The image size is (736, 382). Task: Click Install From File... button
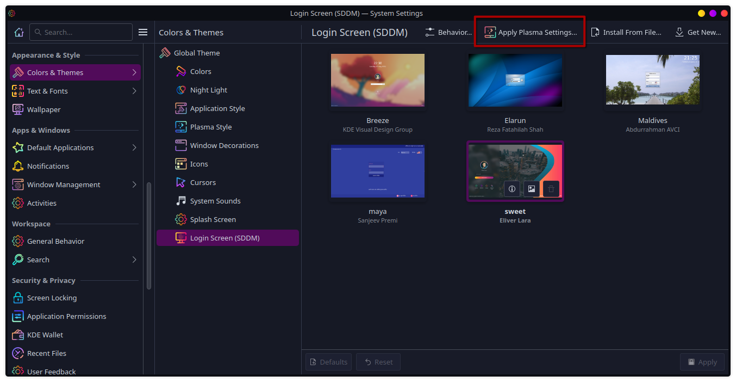pos(626,32)
